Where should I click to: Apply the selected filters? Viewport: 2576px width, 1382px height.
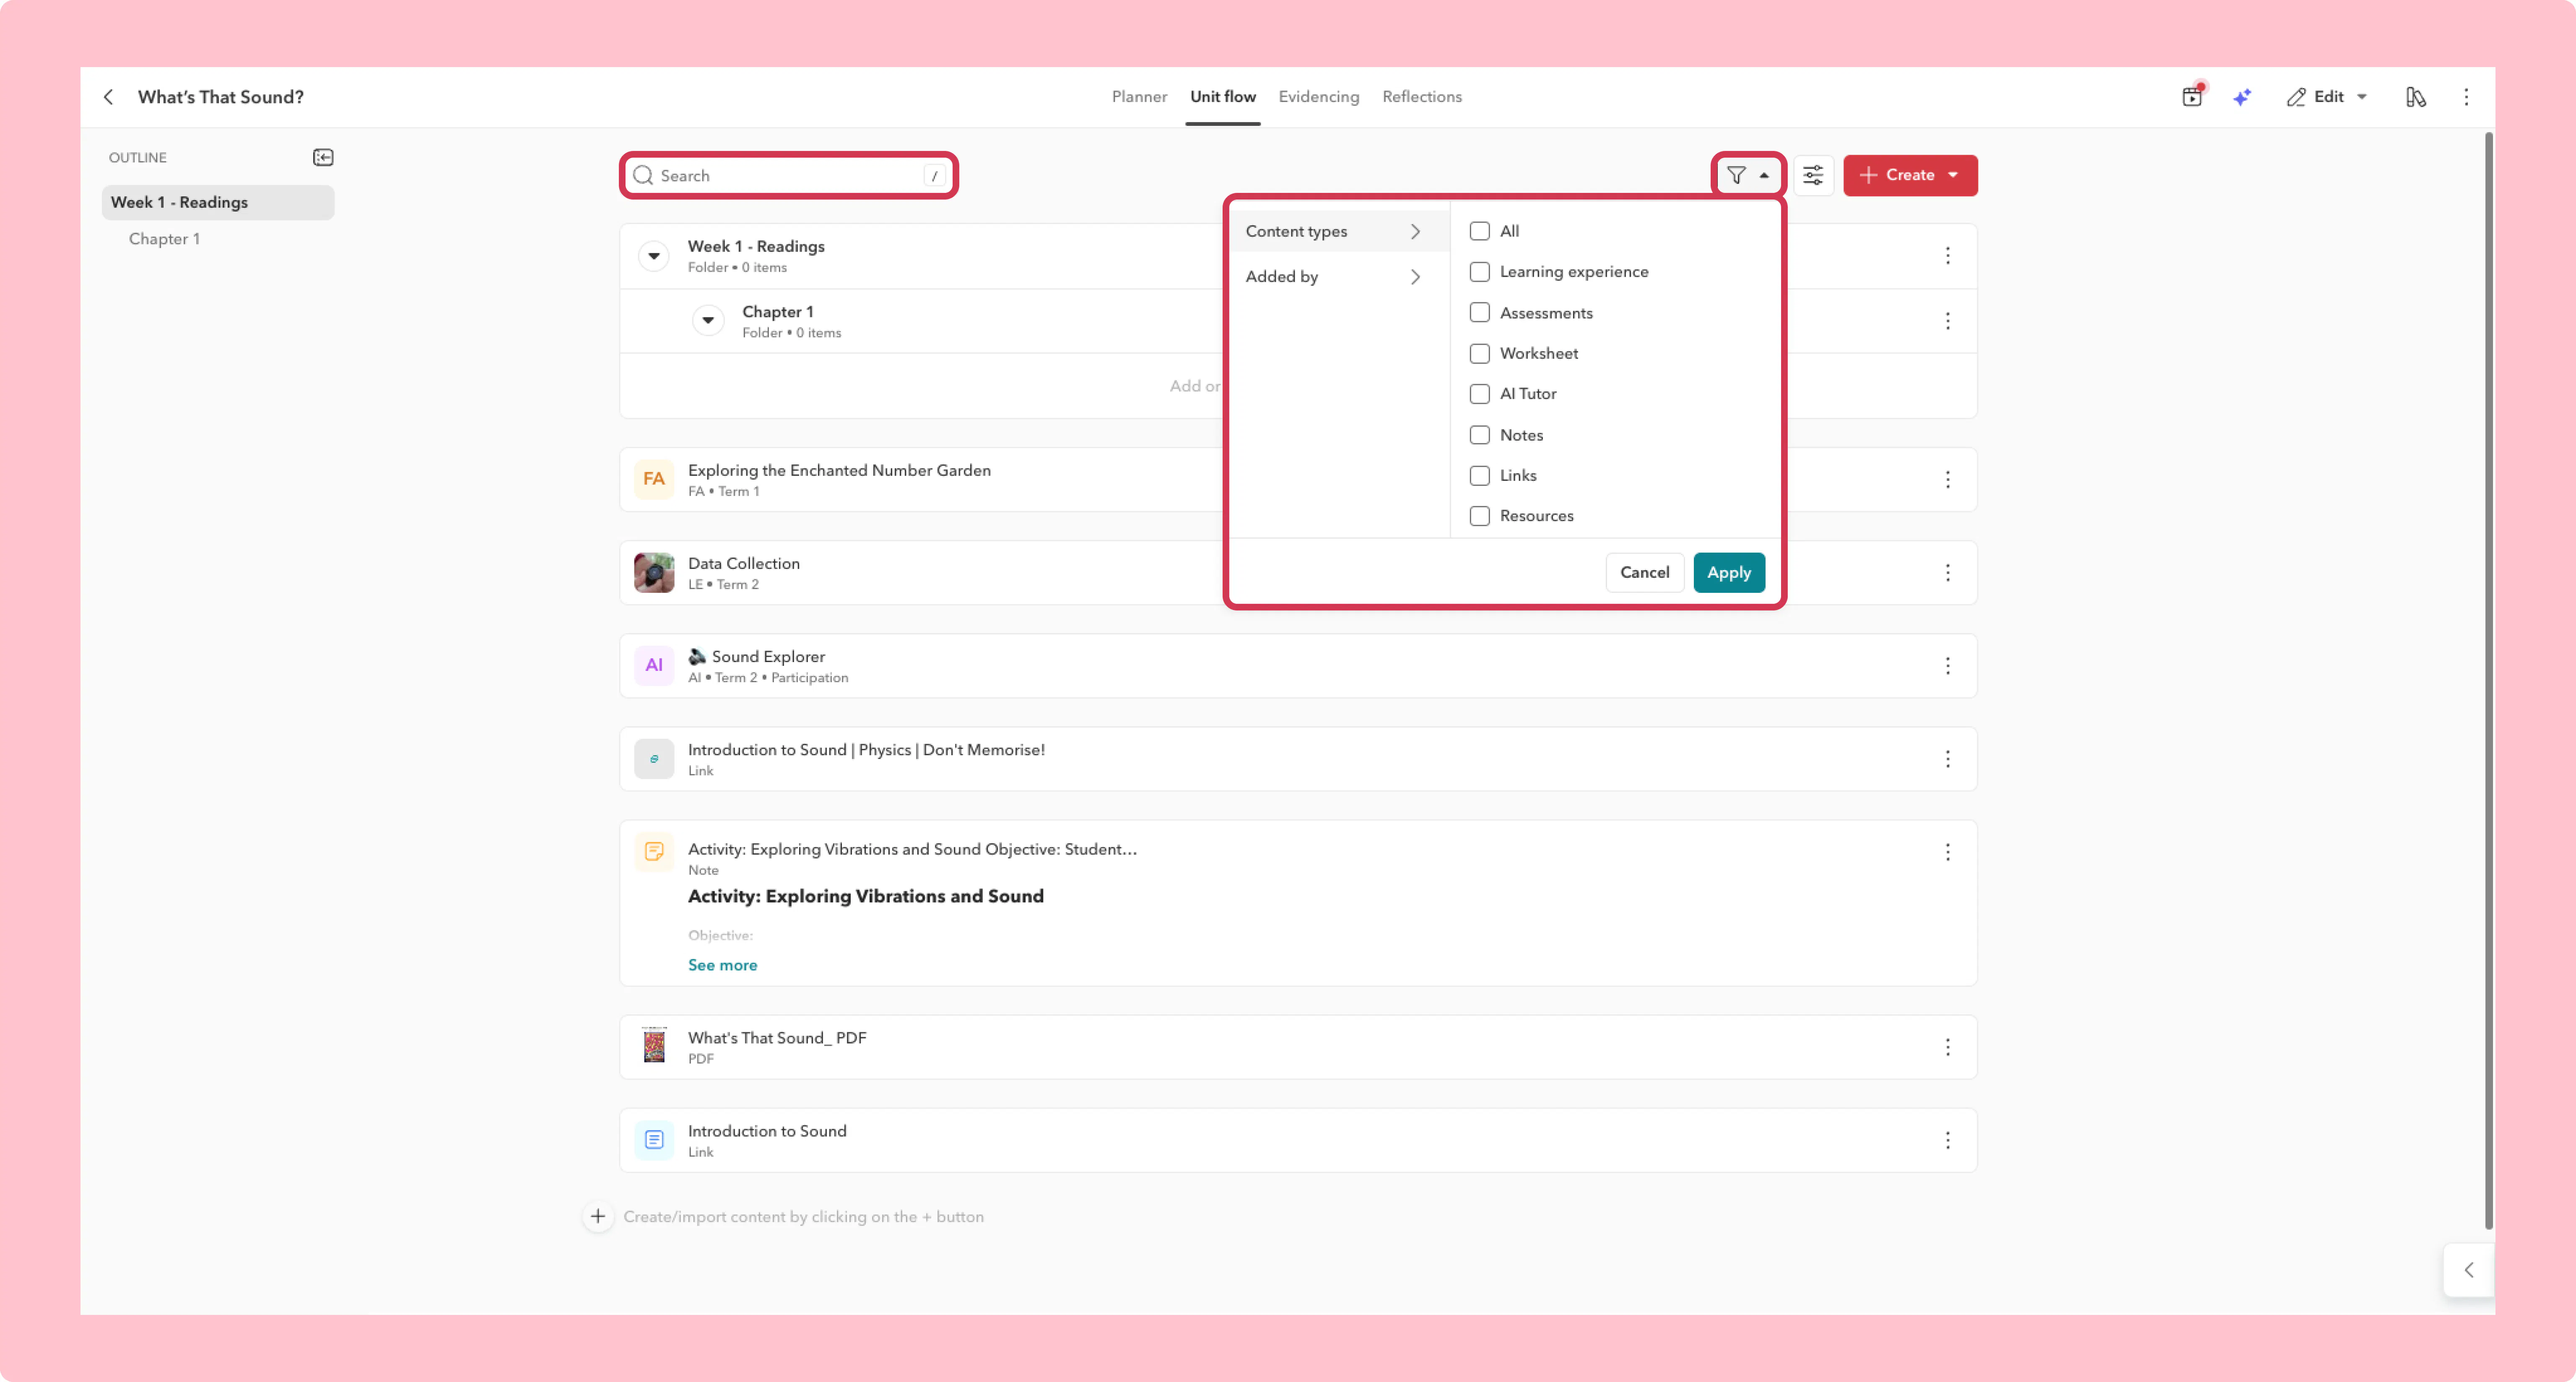[1729, 573]
